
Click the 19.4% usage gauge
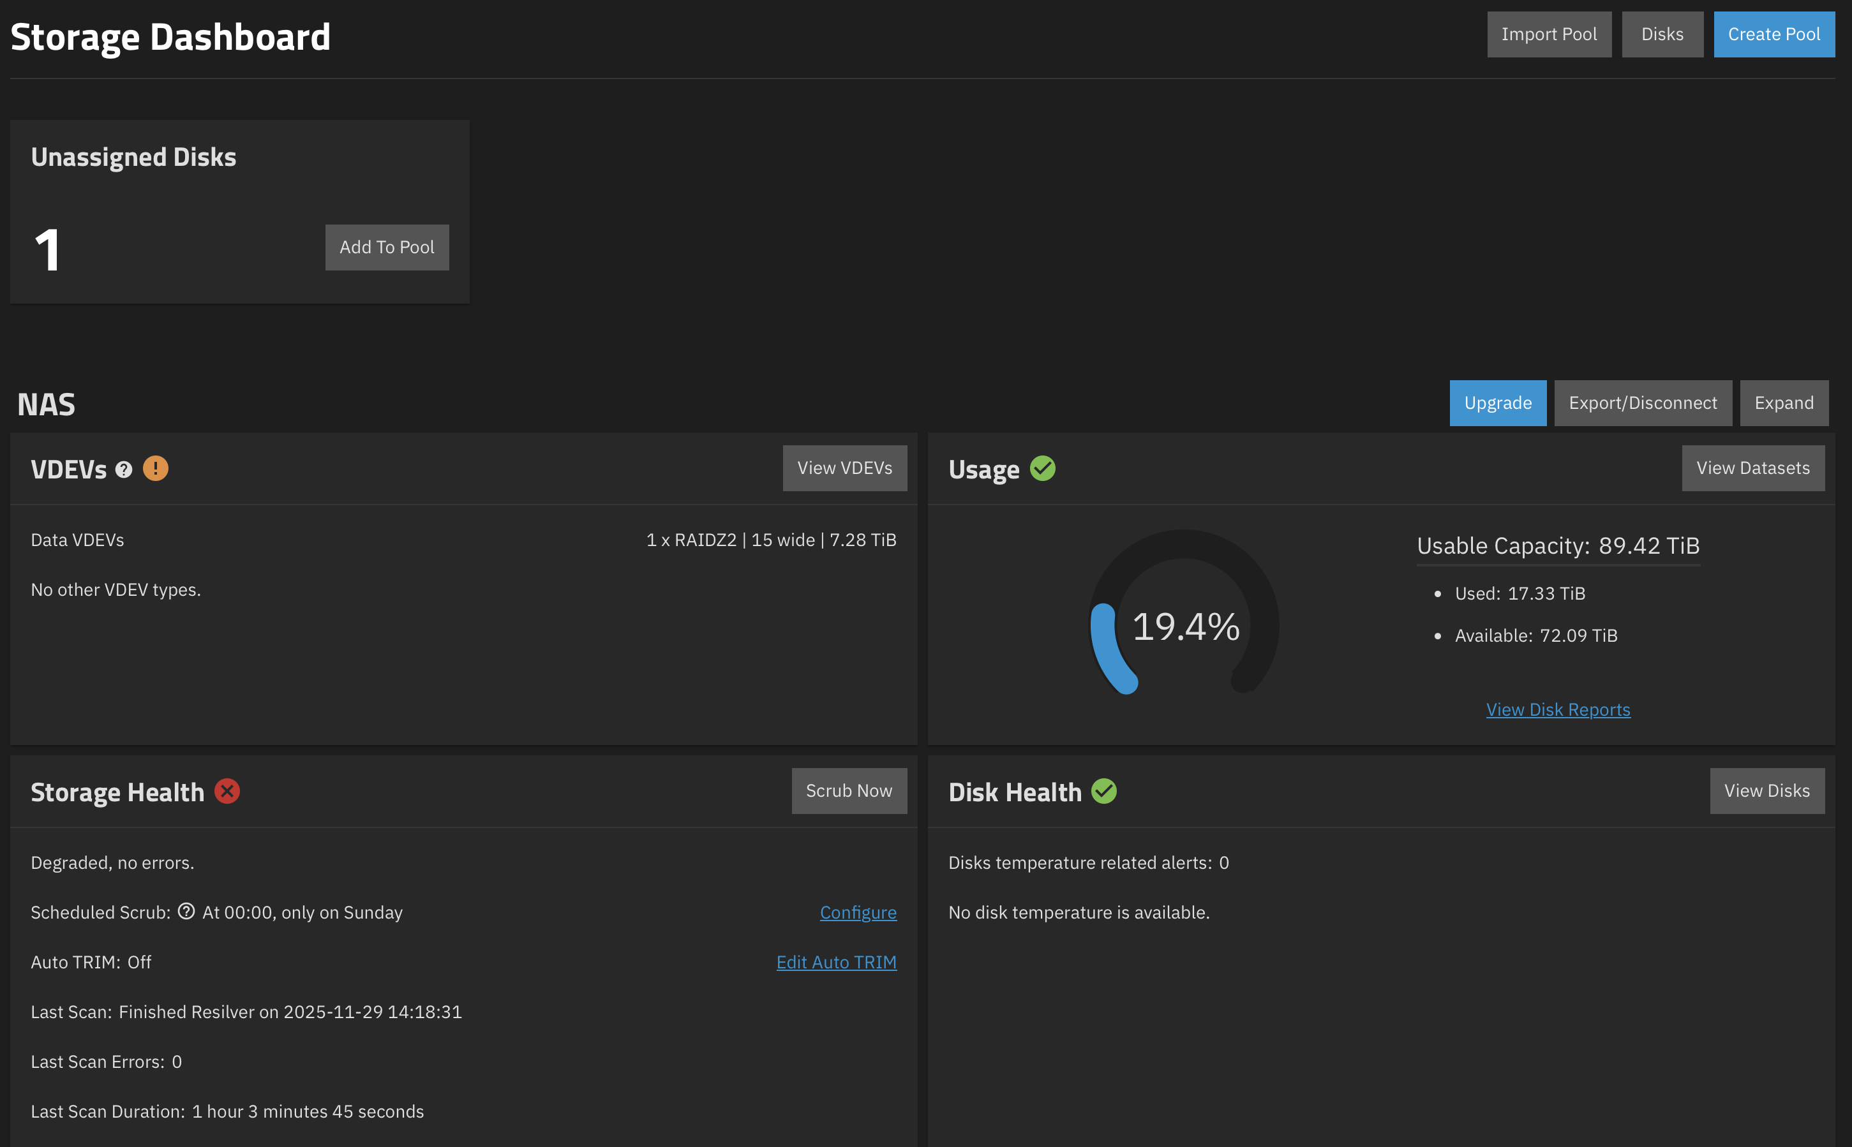[1184, 626]
